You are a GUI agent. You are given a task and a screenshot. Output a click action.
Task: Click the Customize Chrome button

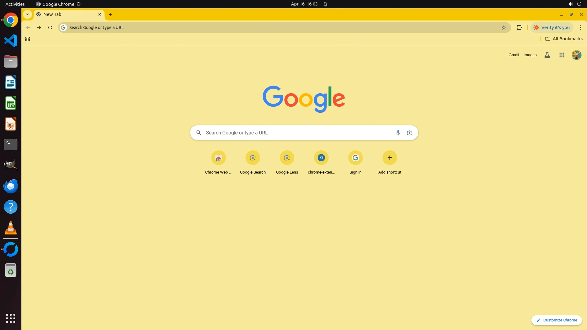click(556, 320)
